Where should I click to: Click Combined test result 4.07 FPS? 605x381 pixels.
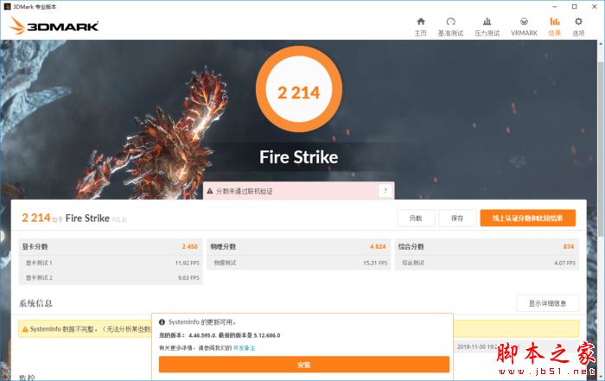[x=565, y=263]
